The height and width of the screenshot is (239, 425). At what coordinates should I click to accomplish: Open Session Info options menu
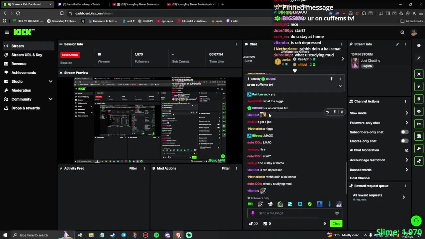(237, 44)
